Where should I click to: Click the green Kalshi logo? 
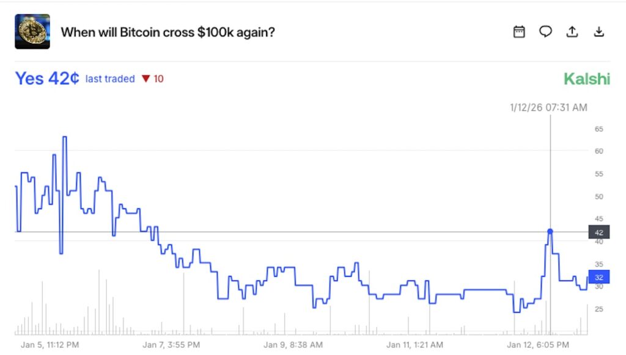tap(587, 79)
